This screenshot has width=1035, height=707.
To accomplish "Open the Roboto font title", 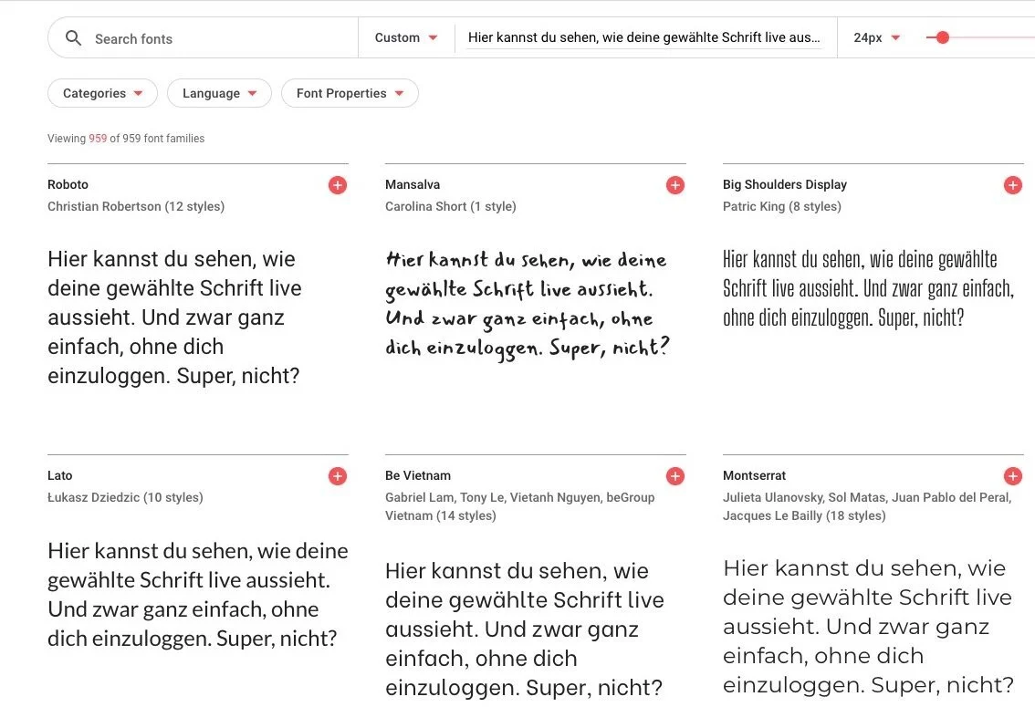I will 68,184.
